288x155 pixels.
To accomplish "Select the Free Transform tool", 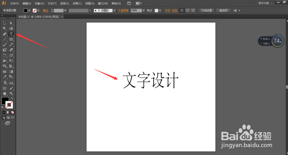I will [11, 61].
